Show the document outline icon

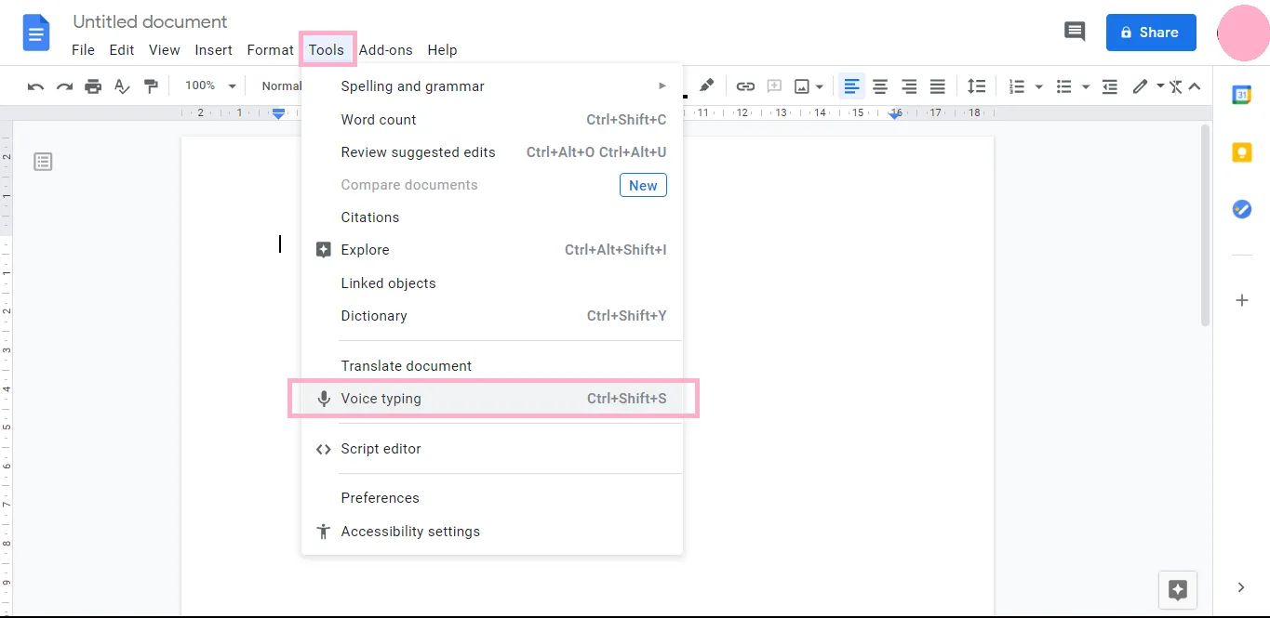point(43,162)
